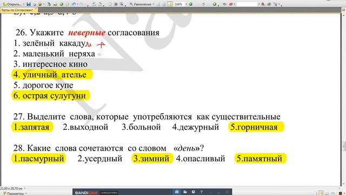This screenshot has width=346, height=195.
Task: Rotate the page clockwise
Action: 100,4
